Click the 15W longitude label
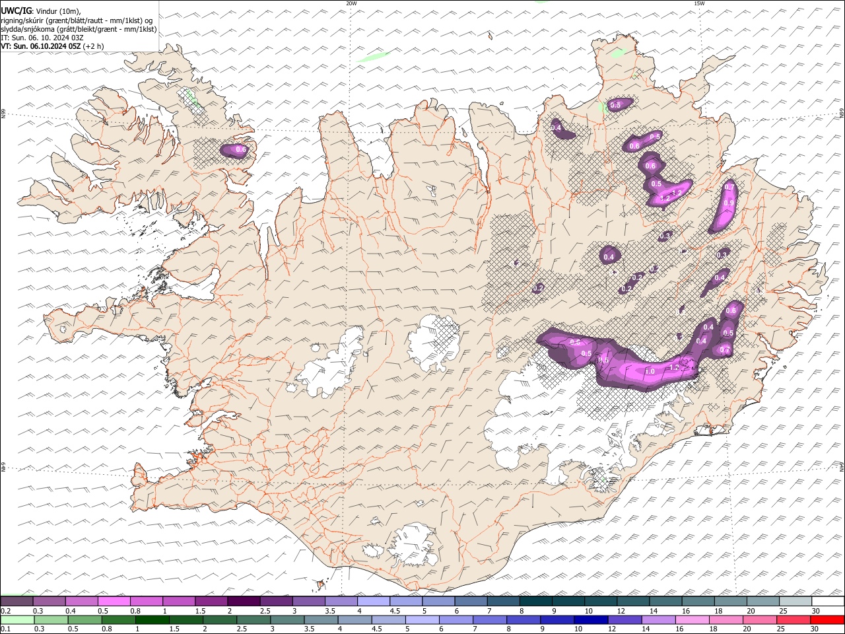 (699, 3)
